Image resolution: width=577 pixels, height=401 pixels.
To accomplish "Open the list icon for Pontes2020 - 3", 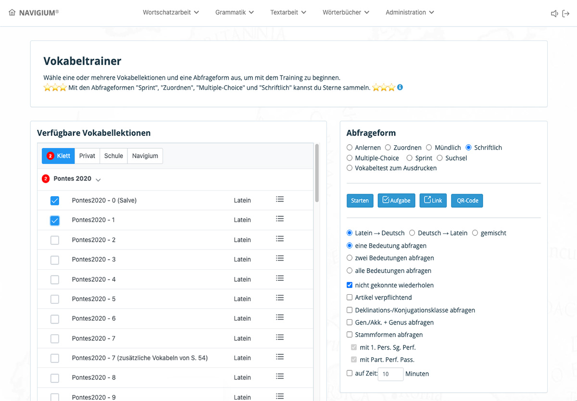I will coord(280,259).
